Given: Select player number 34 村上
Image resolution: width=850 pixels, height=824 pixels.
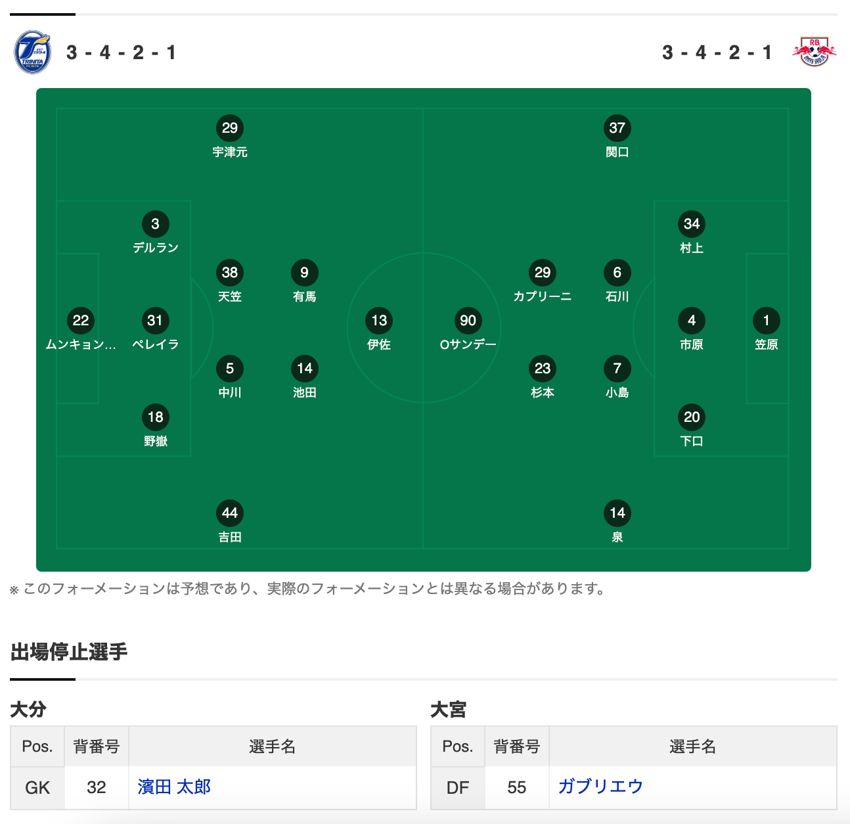Looking at the screenshot, I should (x=692, y=233).
